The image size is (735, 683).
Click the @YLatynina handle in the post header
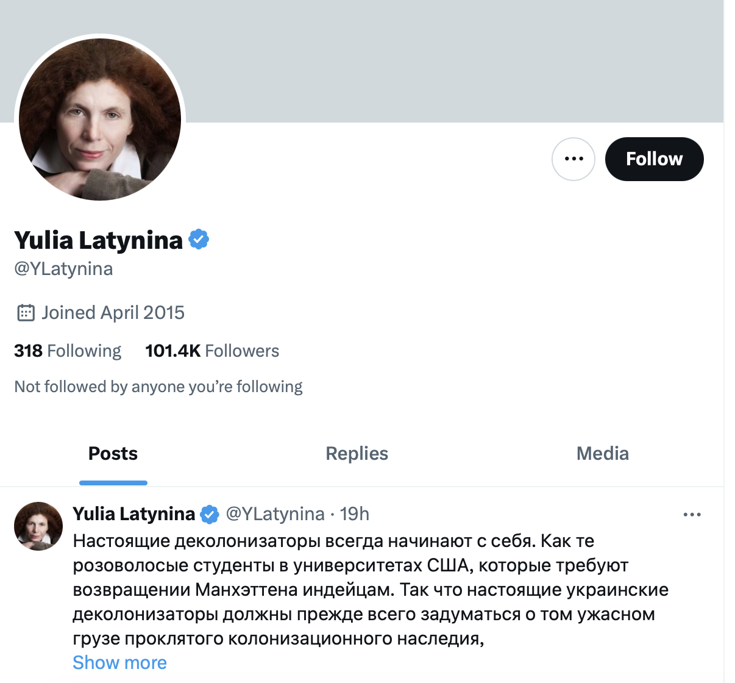pos(275,514)
